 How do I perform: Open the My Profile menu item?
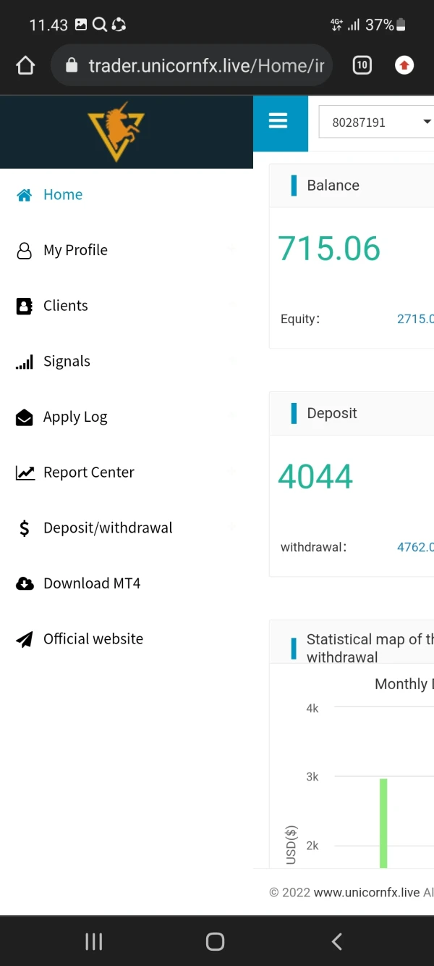(75, 250)
